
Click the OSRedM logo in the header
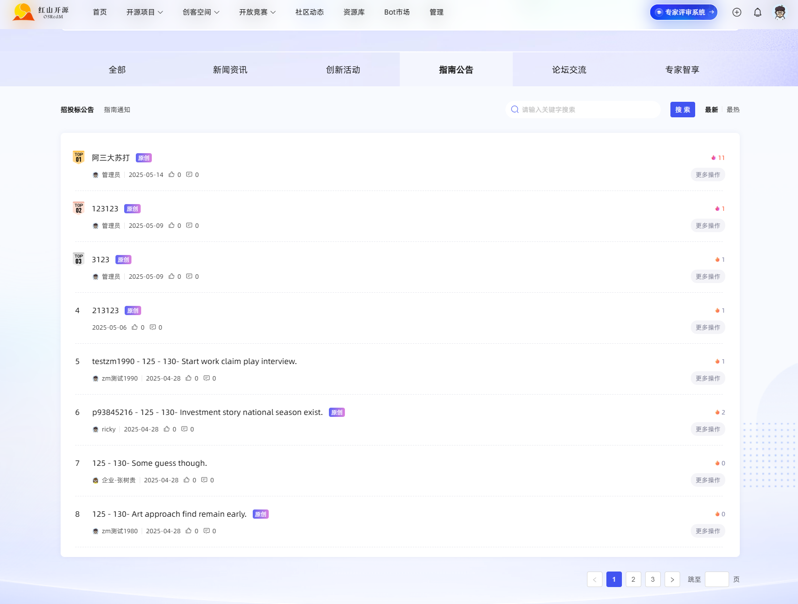point(41,12)
